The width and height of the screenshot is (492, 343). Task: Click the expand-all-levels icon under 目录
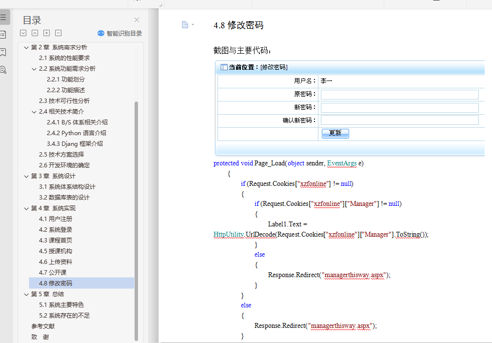[23, 33]
